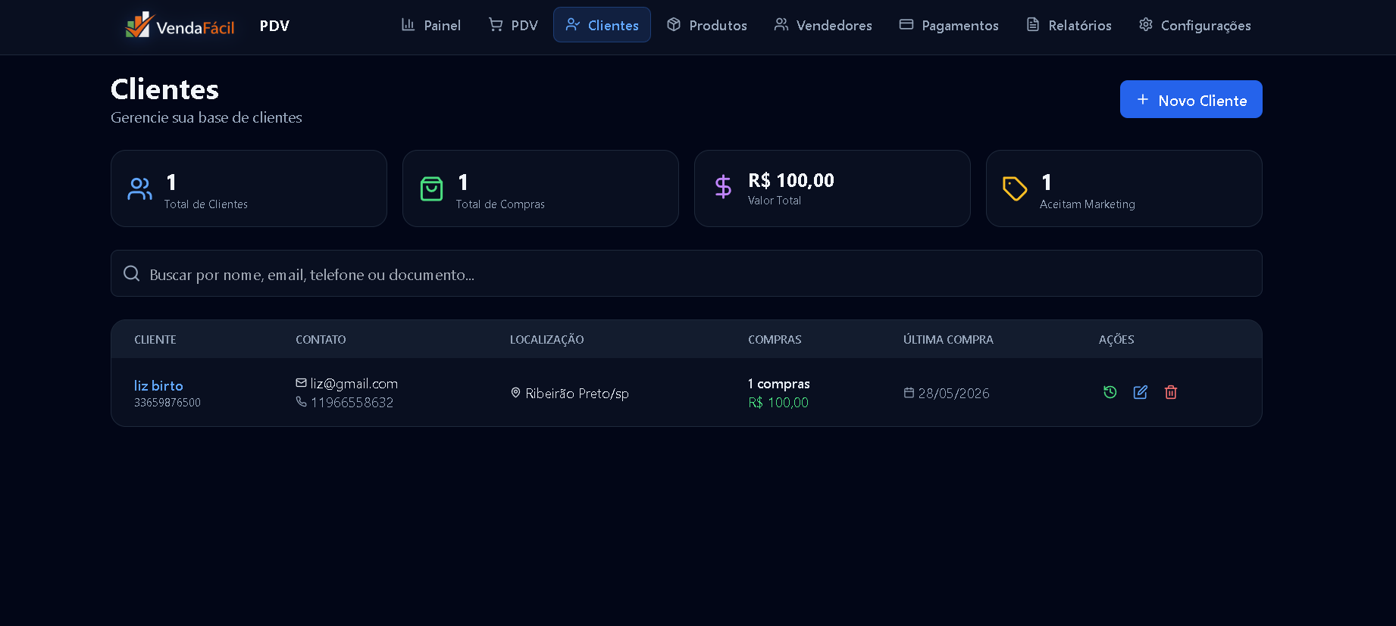
Task: Click the green R$ 100,00 amount in the table row
Action: 778,403
